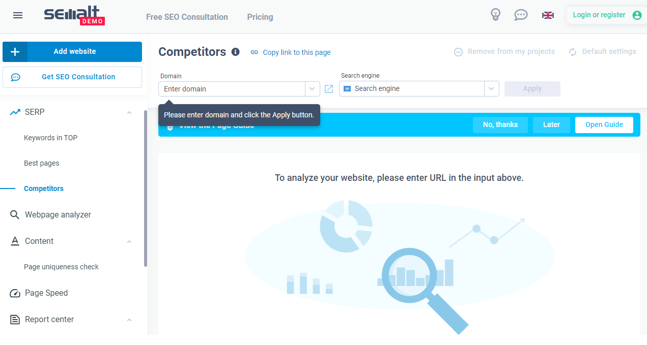The image size is (647, 345).
Task: Click the Open Guide button
Action: (604, 124)
